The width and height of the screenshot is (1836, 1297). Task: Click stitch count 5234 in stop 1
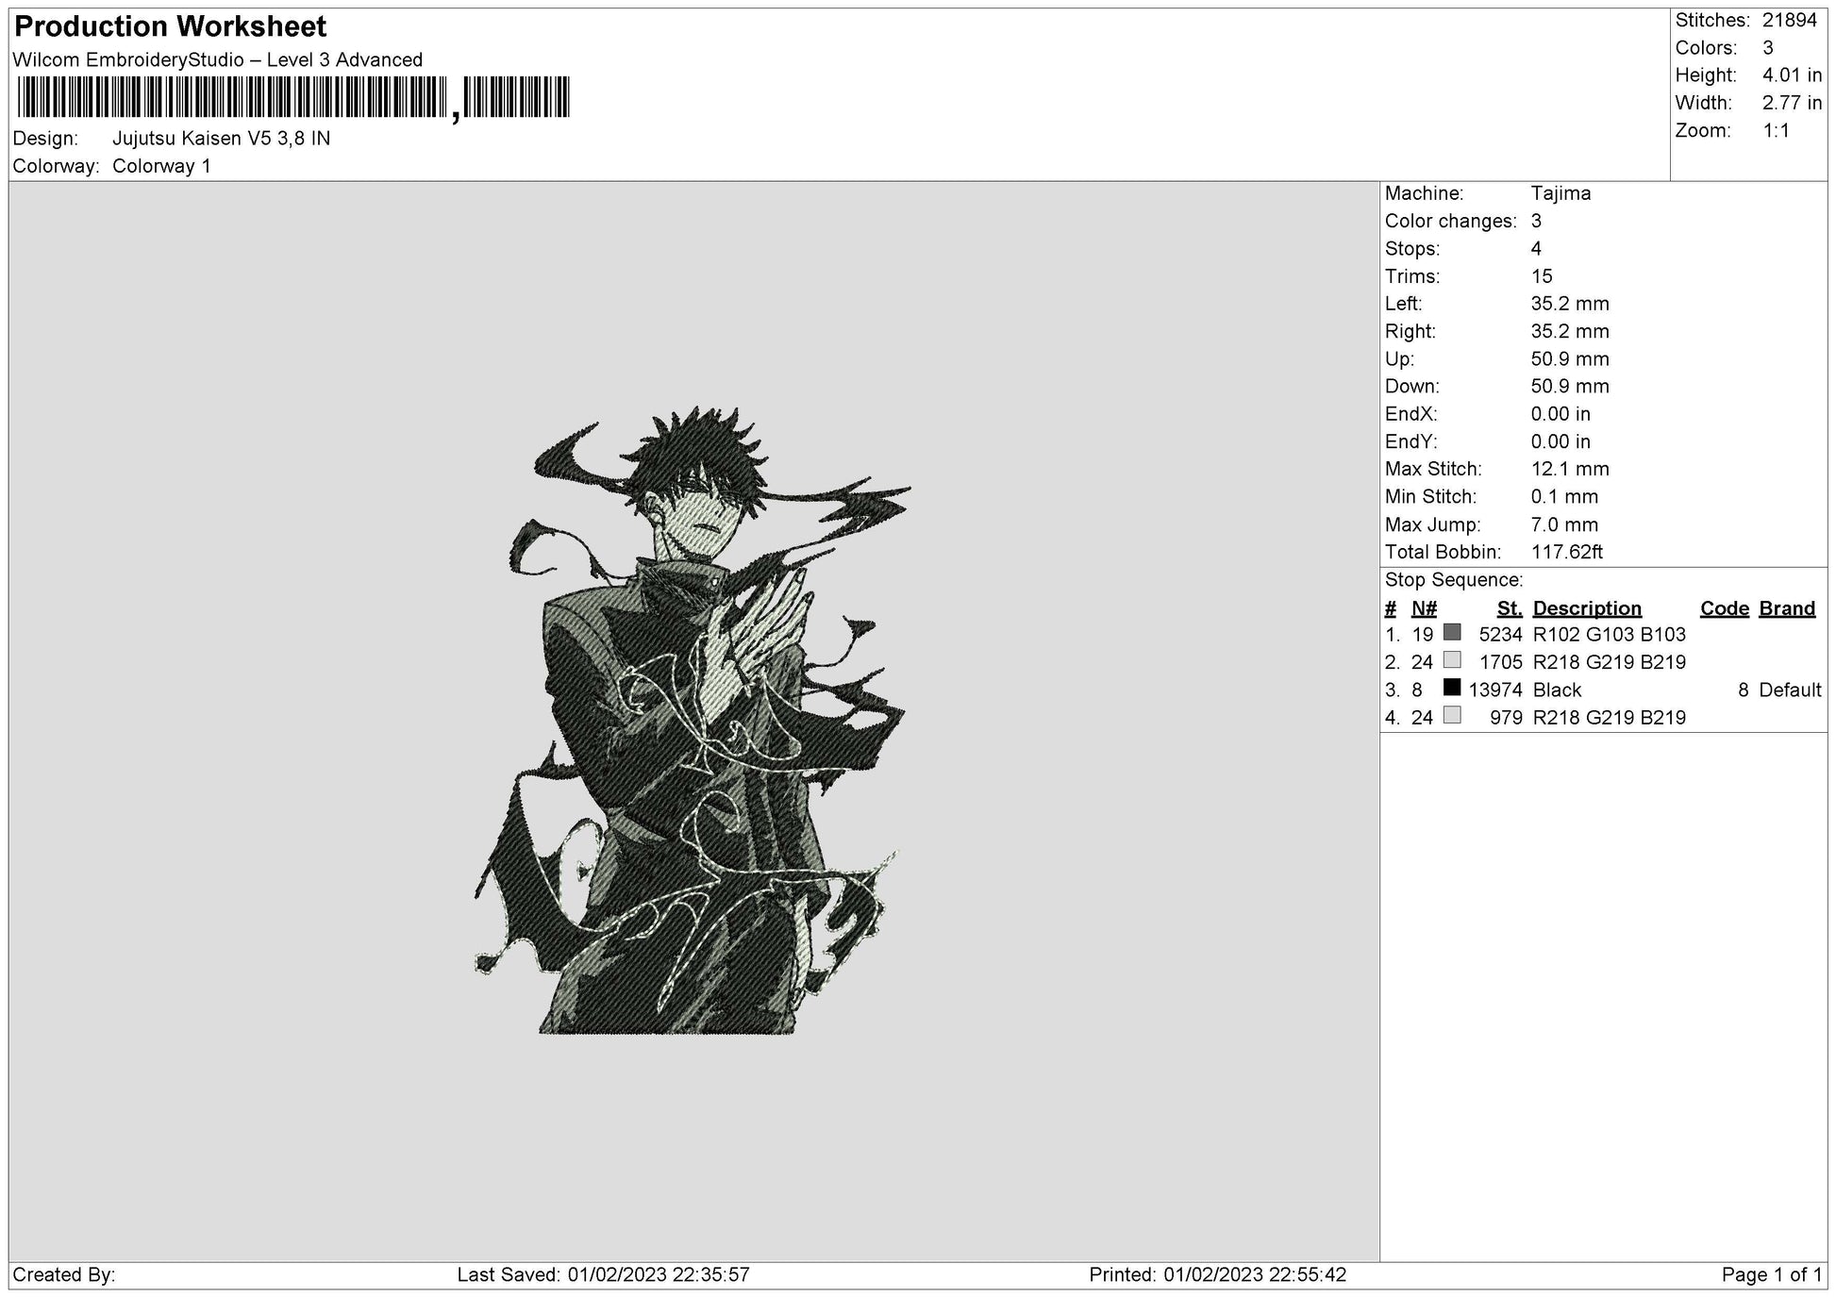pyautogui.click(x=1500, y=635)
